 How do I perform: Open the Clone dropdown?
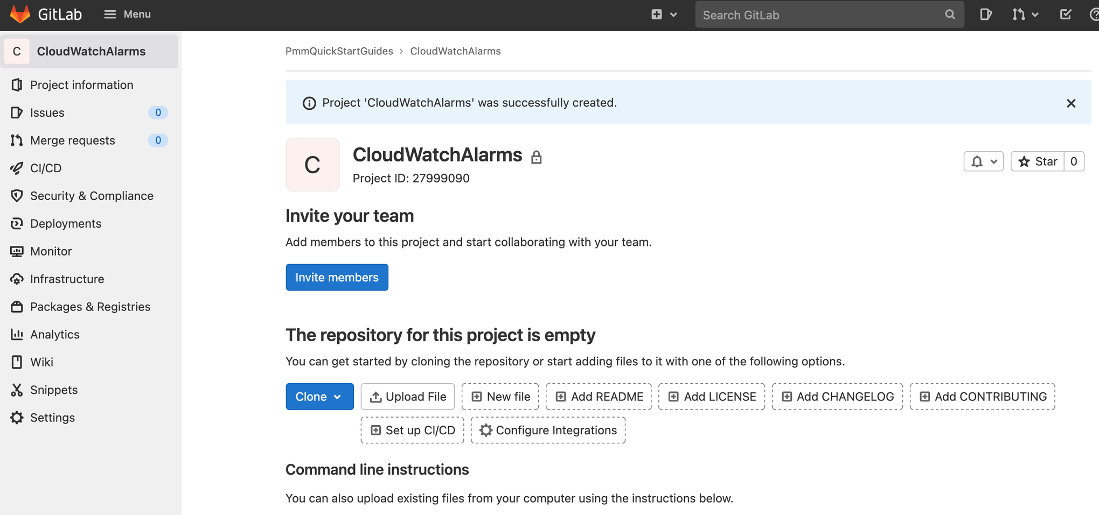pyautogui.click(x=319, y=396)
